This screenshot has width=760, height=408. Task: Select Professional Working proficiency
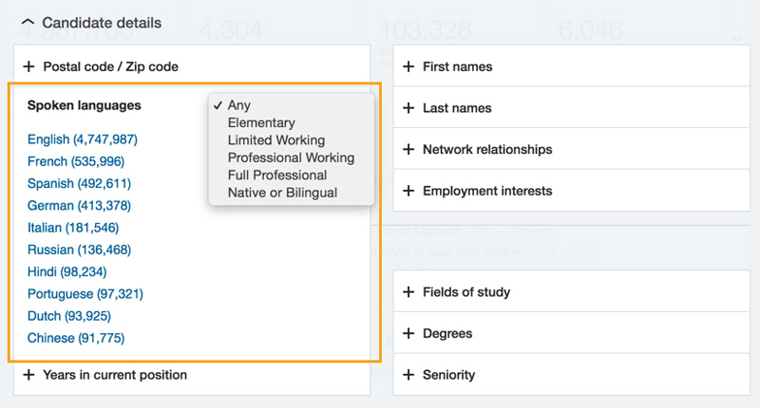pyautogui.click(x=291, y=158)
